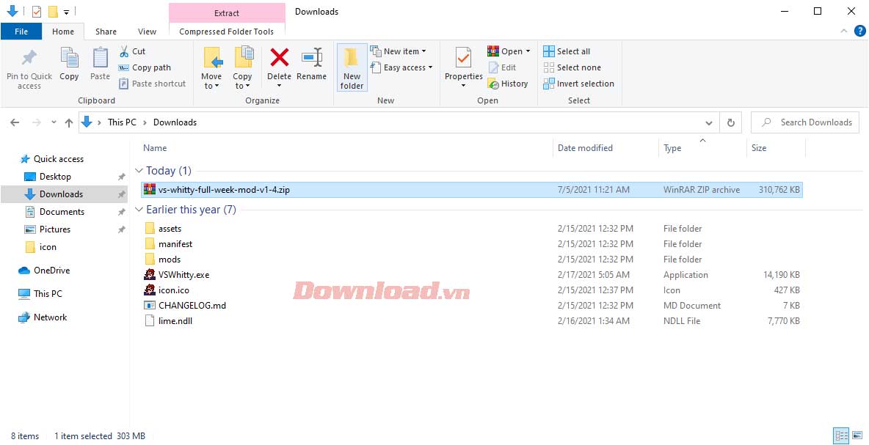Switch to the View tab

click(148, 32)
